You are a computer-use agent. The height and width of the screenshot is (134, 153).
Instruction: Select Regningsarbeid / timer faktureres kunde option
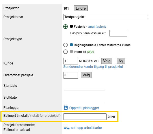65,45
